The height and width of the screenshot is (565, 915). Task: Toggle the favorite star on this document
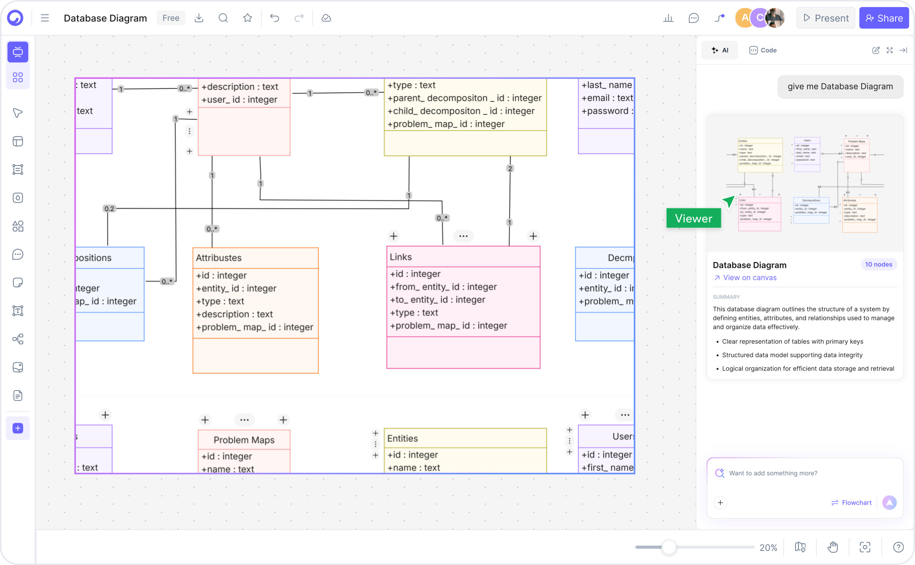coord(247,18)
